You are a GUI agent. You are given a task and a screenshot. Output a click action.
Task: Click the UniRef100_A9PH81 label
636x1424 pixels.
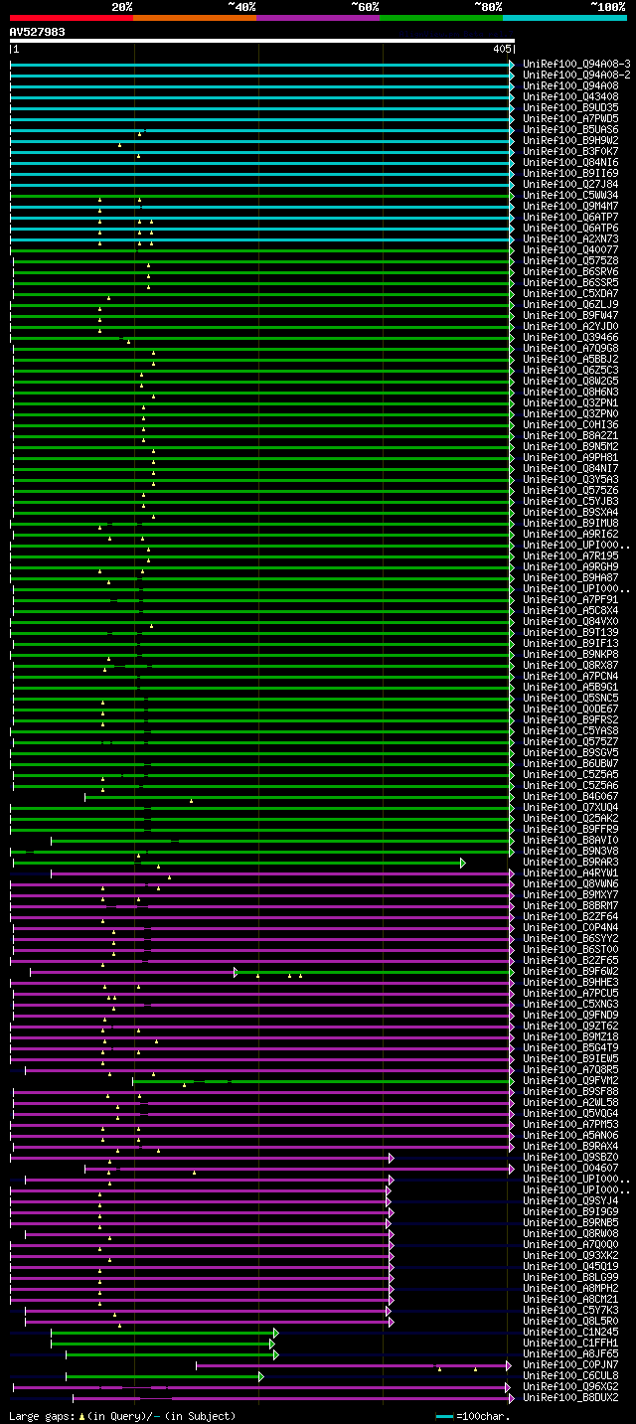coord(570,457)
